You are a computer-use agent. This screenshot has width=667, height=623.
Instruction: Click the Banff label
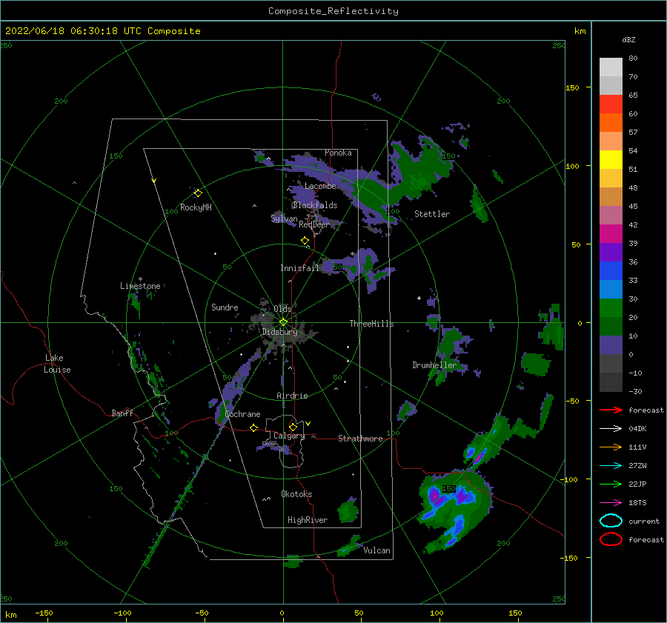click(x=122, y=413)
